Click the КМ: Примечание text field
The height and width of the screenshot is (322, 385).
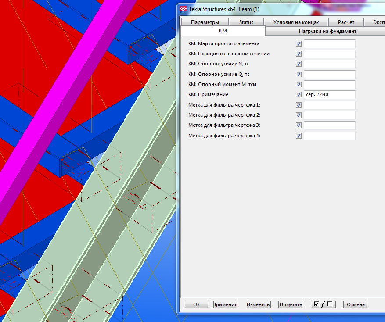[x=329, y=95]
